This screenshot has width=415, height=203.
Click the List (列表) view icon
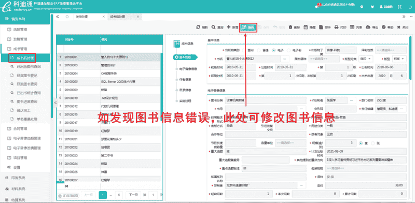click(352, 27)
